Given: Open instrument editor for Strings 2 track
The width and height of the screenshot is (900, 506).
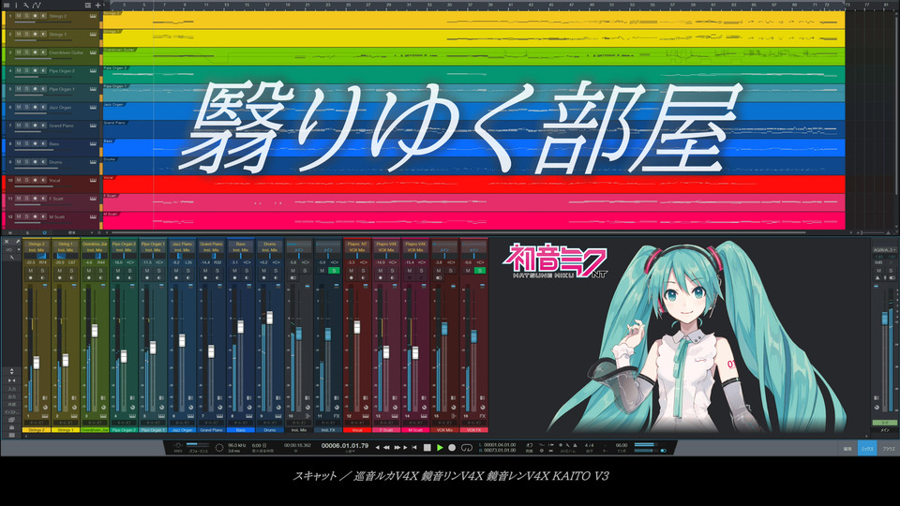Looking at the screenshot, I should click(x=93, y=16).
